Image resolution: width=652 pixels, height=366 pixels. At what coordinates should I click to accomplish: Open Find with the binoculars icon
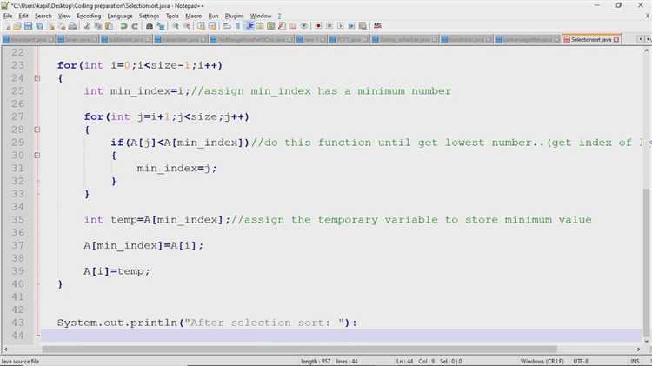coord(150,26)
